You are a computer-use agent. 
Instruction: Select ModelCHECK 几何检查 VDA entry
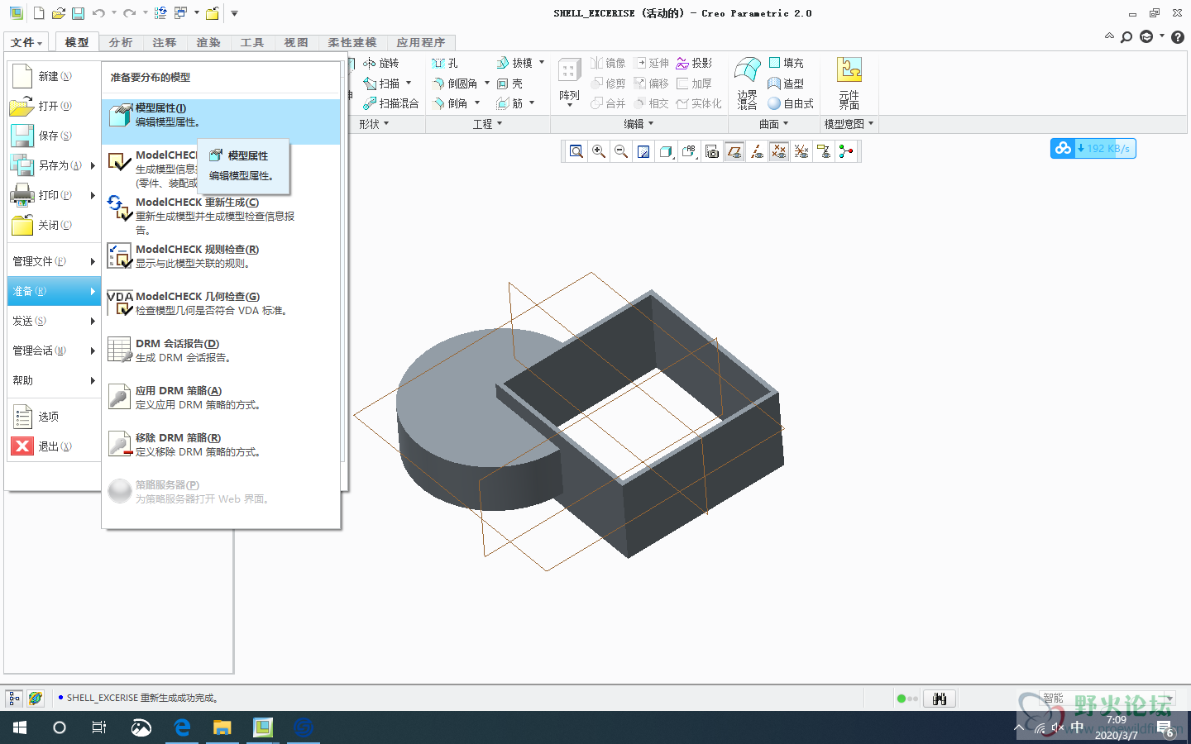tap(221, 303)
